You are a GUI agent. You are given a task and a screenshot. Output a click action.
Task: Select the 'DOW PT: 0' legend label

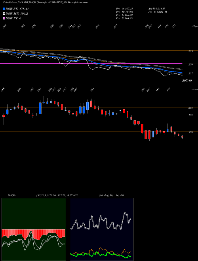13,18
